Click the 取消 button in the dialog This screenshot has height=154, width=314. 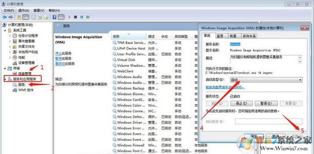pos(276,136)
